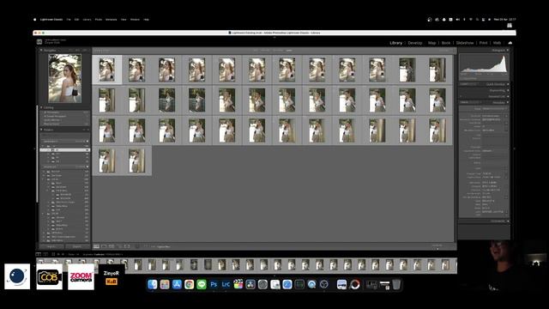
Task: Open App Store from the Dock
Action: [177, 284]
